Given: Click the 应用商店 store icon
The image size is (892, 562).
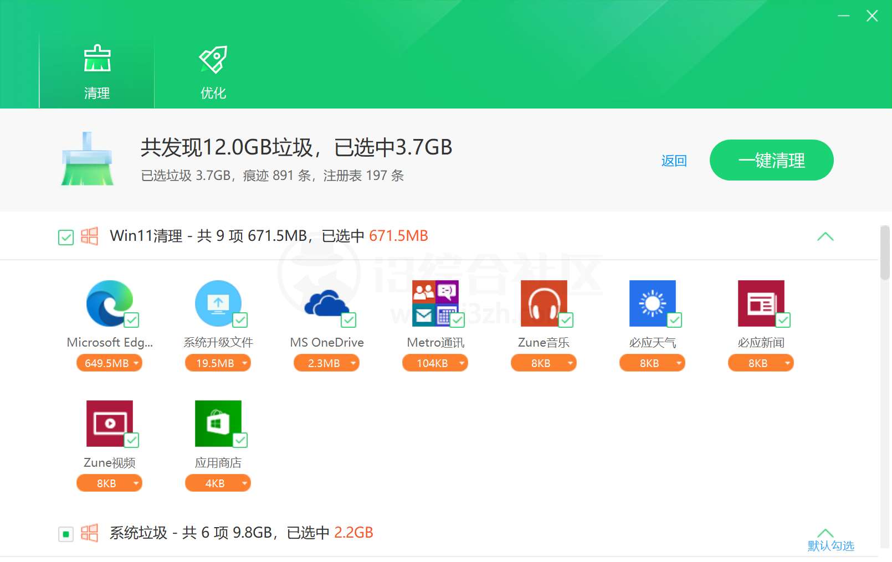Looking at the screenshot, I should coord(218,424).
